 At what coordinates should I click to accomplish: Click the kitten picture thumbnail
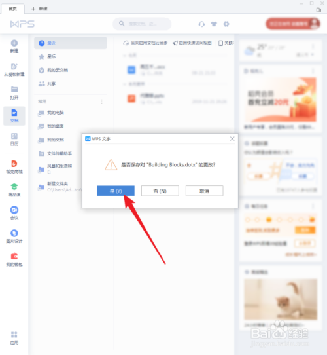(x=281, y=299)
